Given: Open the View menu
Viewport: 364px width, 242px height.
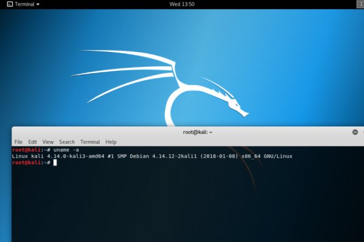Looking at the screenshot, I should click(48, 142).
